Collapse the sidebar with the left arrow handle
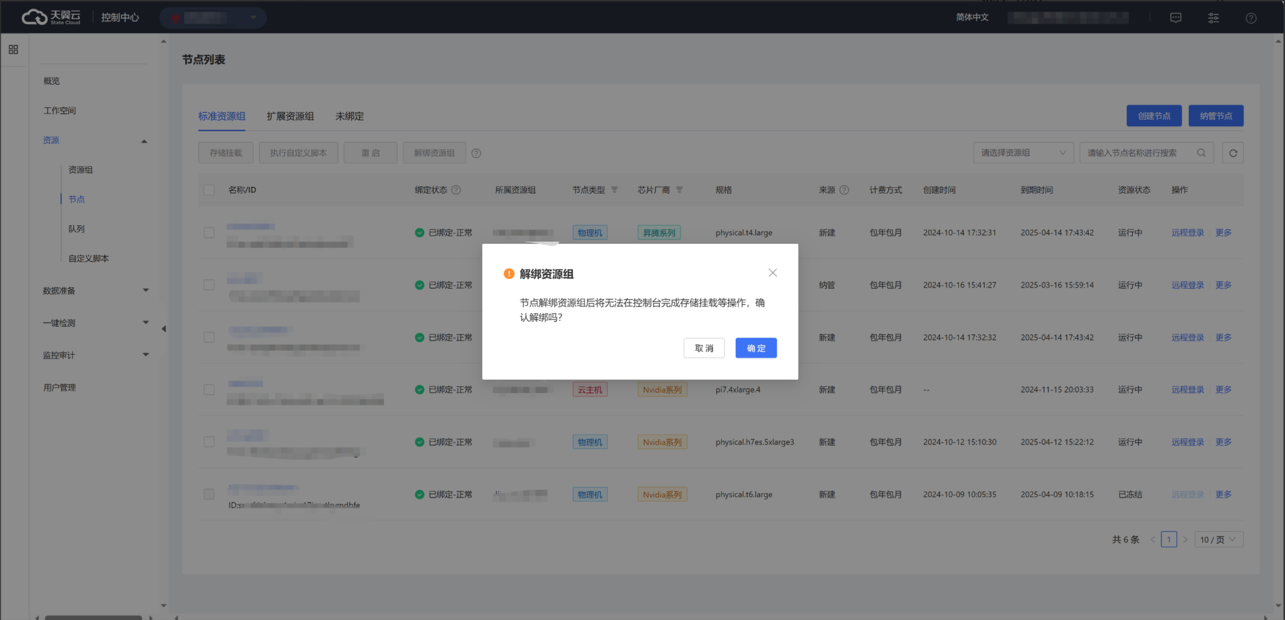 [164, 328]
